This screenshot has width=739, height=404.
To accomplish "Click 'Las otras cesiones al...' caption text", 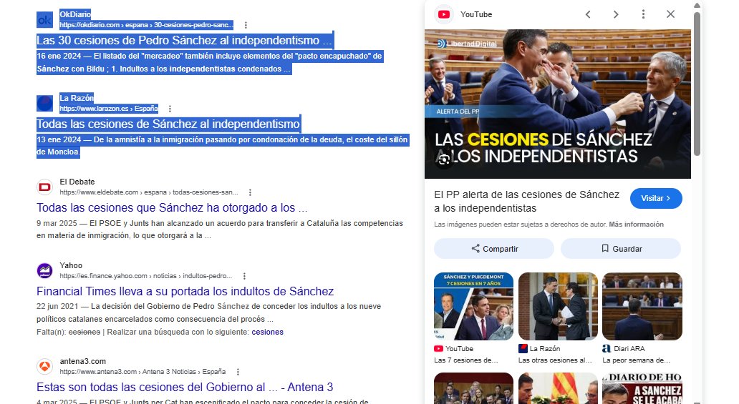I will pos(555,360).
